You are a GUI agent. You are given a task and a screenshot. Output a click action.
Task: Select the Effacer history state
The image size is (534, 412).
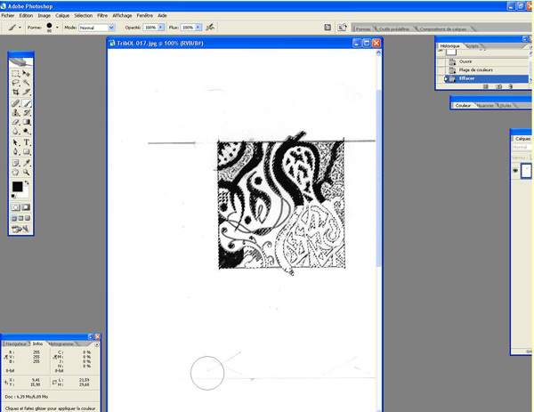(x=488, y=78)
